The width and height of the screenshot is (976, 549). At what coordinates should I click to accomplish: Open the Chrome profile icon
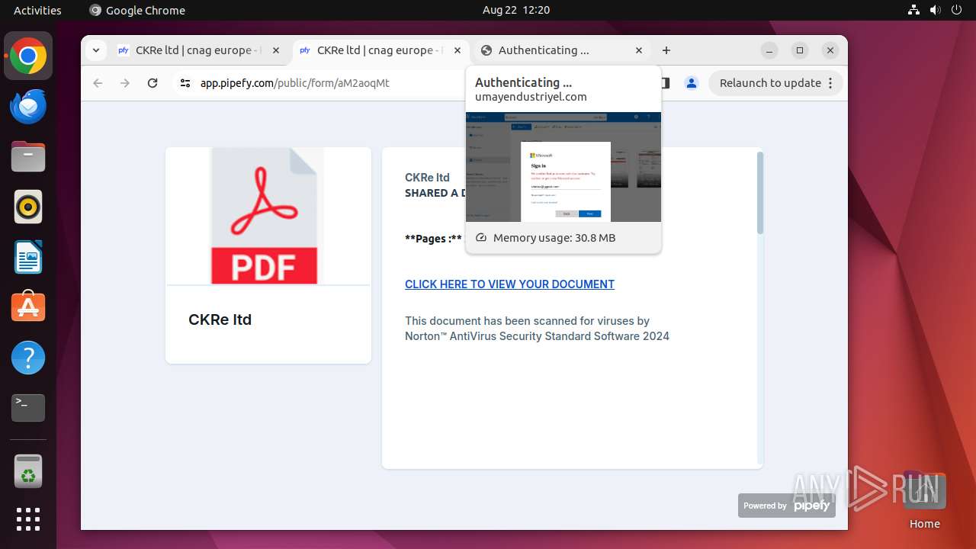[x=692, y=83]
